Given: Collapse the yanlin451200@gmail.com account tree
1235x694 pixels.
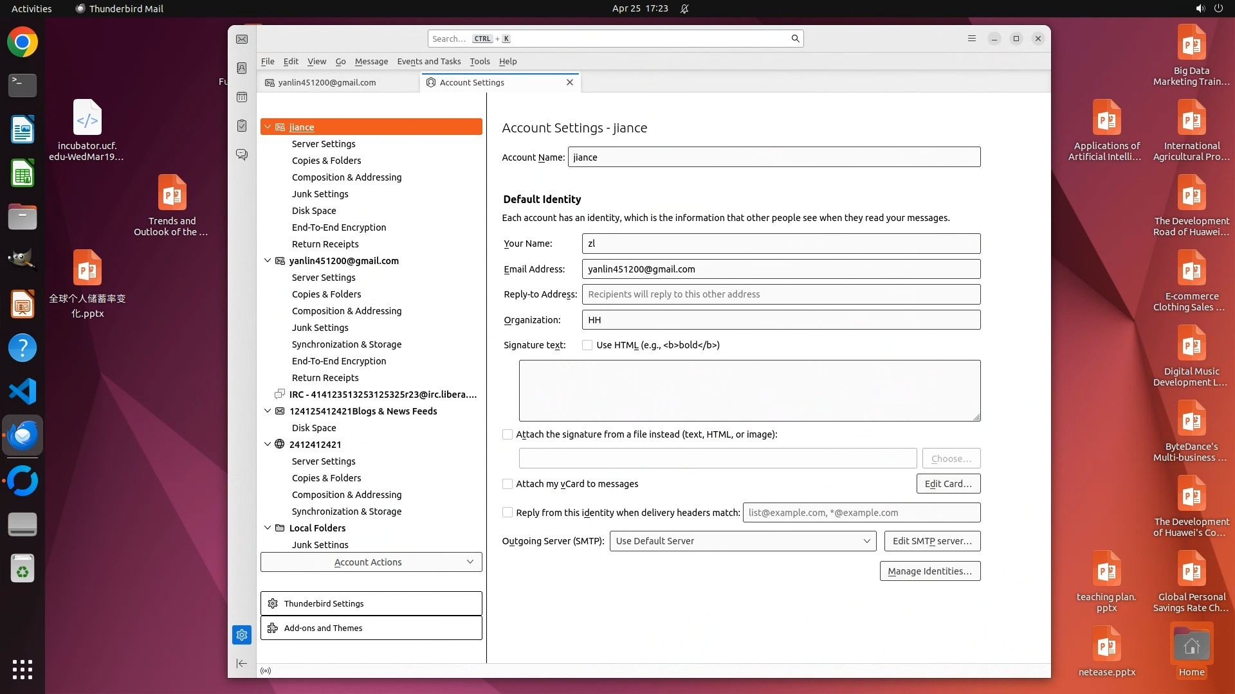Looking at the screenshot, I should [x=268, y=261].
